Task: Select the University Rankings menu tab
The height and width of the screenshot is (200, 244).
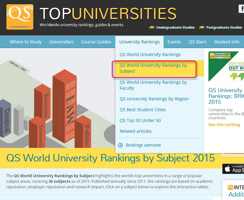Action: pos(139,42)
